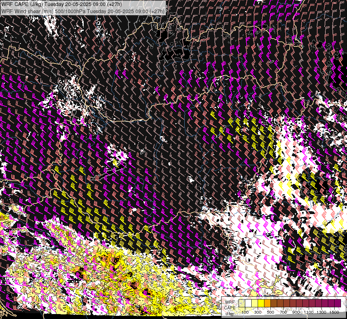Viewport: 347px width, 319px height.
Task: Click the 1300 legend value
Action: pos(321,312)
